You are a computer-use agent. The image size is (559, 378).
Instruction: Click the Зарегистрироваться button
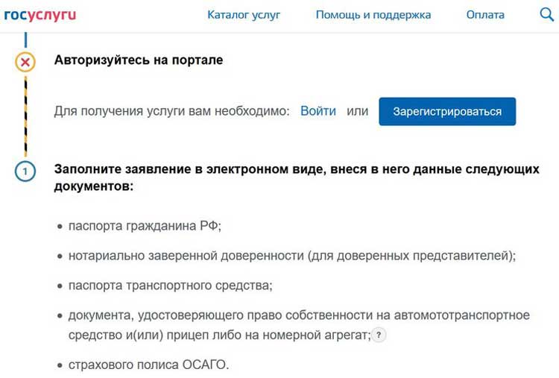(447, 111)
